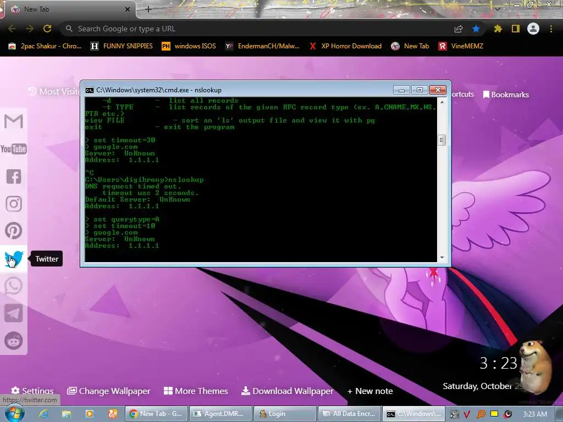Click the taskbar clock showing 3:23 AM

(535, 414)
